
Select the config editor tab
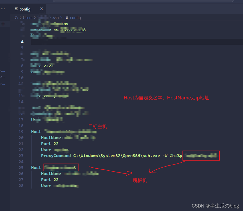coord(28,9)
